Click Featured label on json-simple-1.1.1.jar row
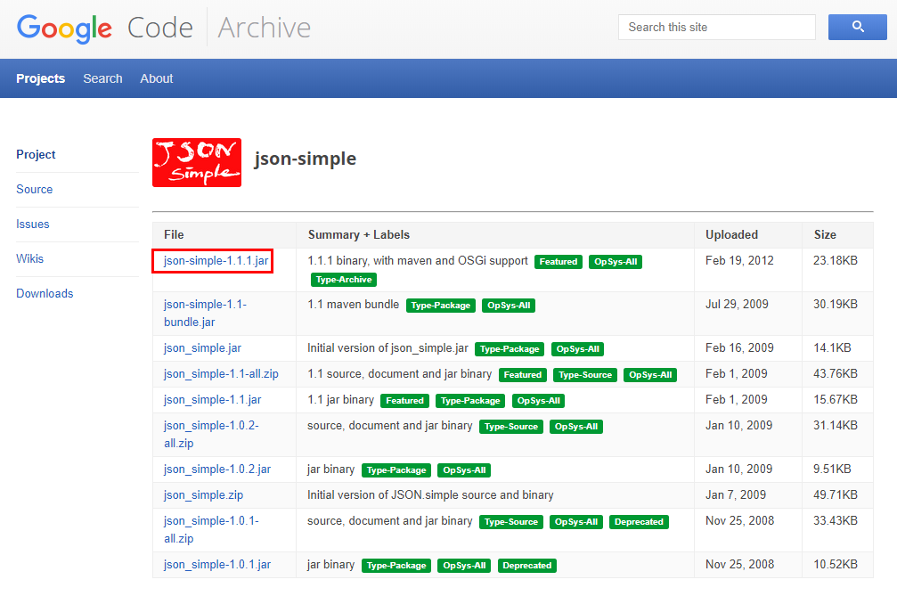This screenshot has height=596, width=897. [559, 261]
